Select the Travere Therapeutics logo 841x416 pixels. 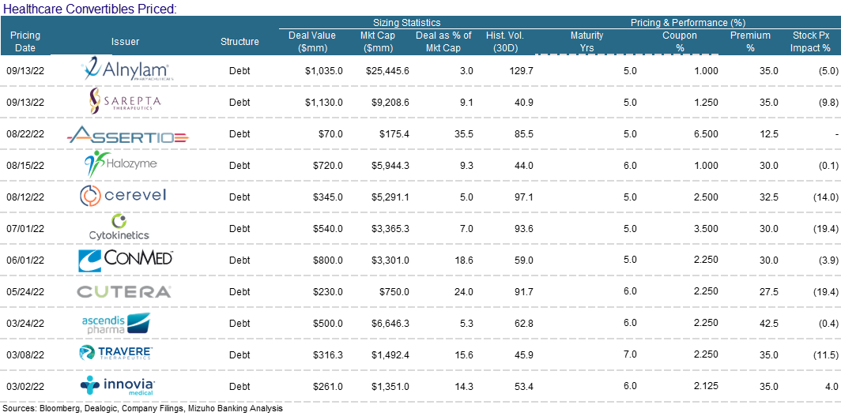coord(116,353)
